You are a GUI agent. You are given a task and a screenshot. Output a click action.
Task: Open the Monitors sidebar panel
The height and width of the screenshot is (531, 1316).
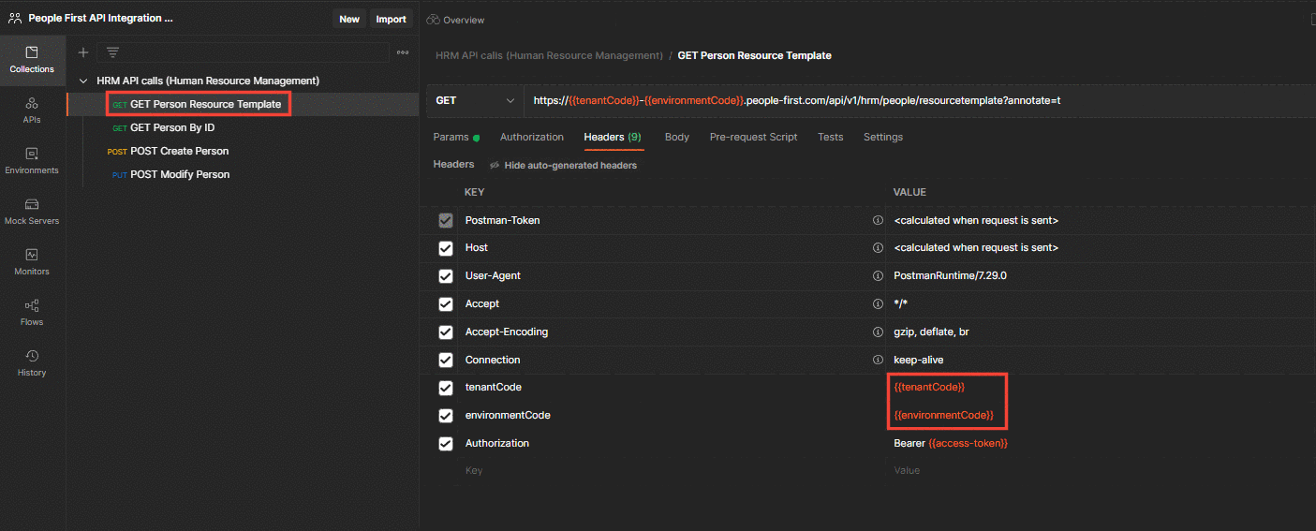(x=32, y=262)
